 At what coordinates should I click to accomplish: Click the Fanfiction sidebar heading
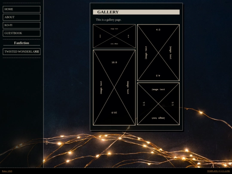[21, 43]
